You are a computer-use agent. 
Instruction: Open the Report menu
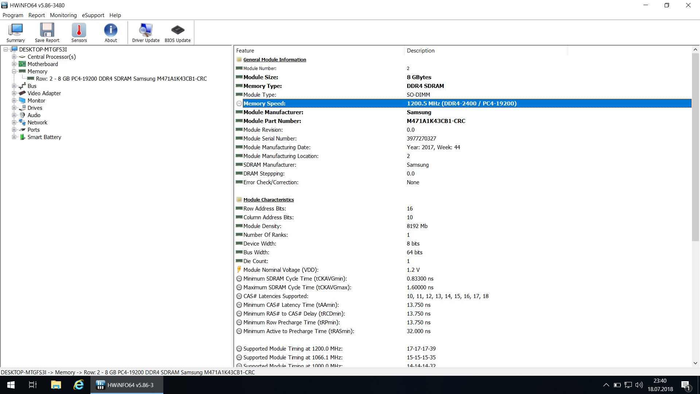pos(36,15)
